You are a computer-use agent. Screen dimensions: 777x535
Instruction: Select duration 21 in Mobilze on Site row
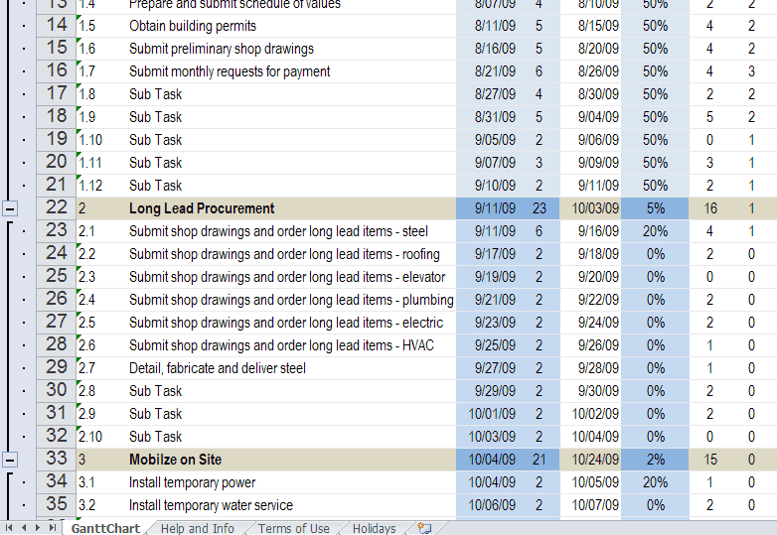[x=540, y=460]
